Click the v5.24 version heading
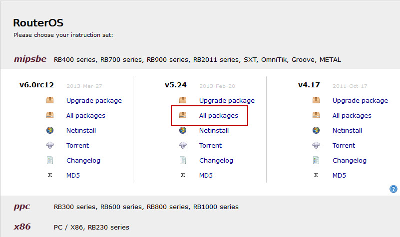Image resolution: width=400 pixels, height=237 pixels. (x=176, y=85)
